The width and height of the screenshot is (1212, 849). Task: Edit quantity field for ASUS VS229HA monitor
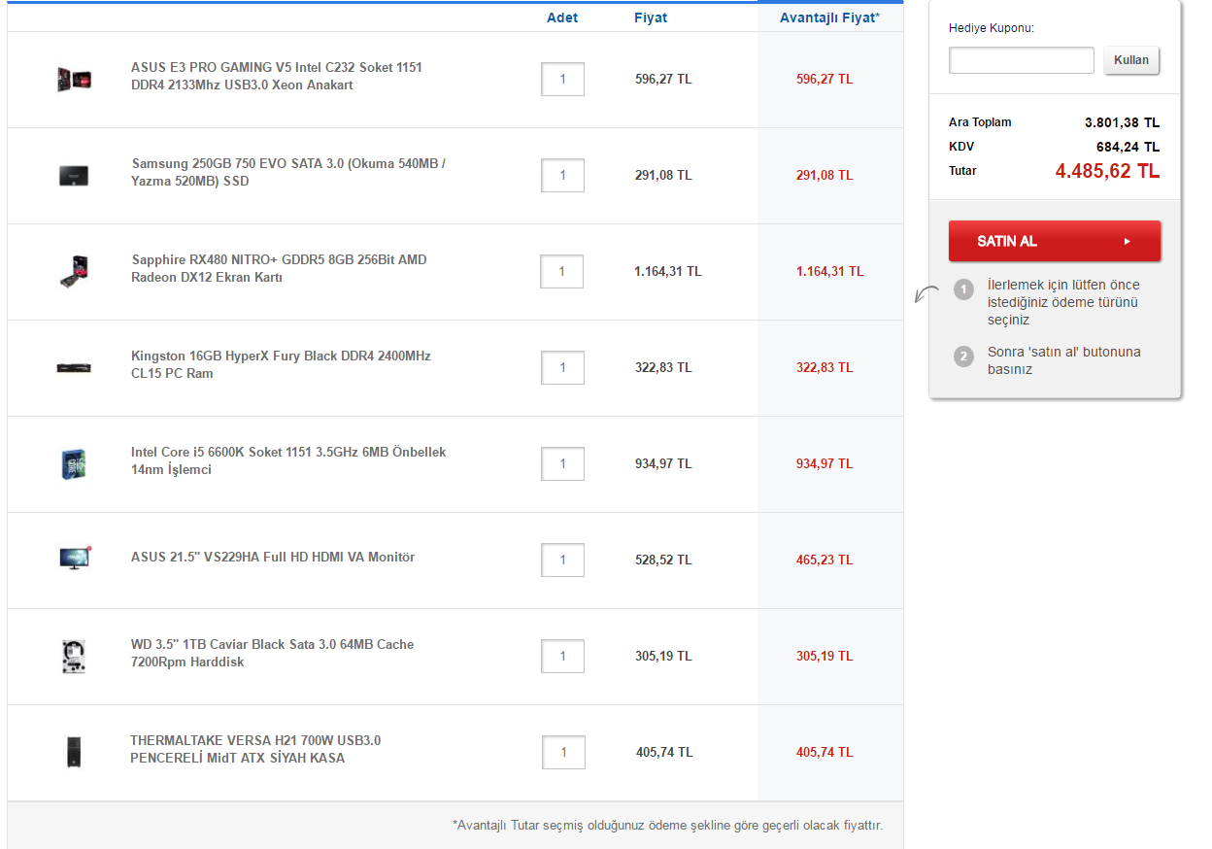point(562,560)
